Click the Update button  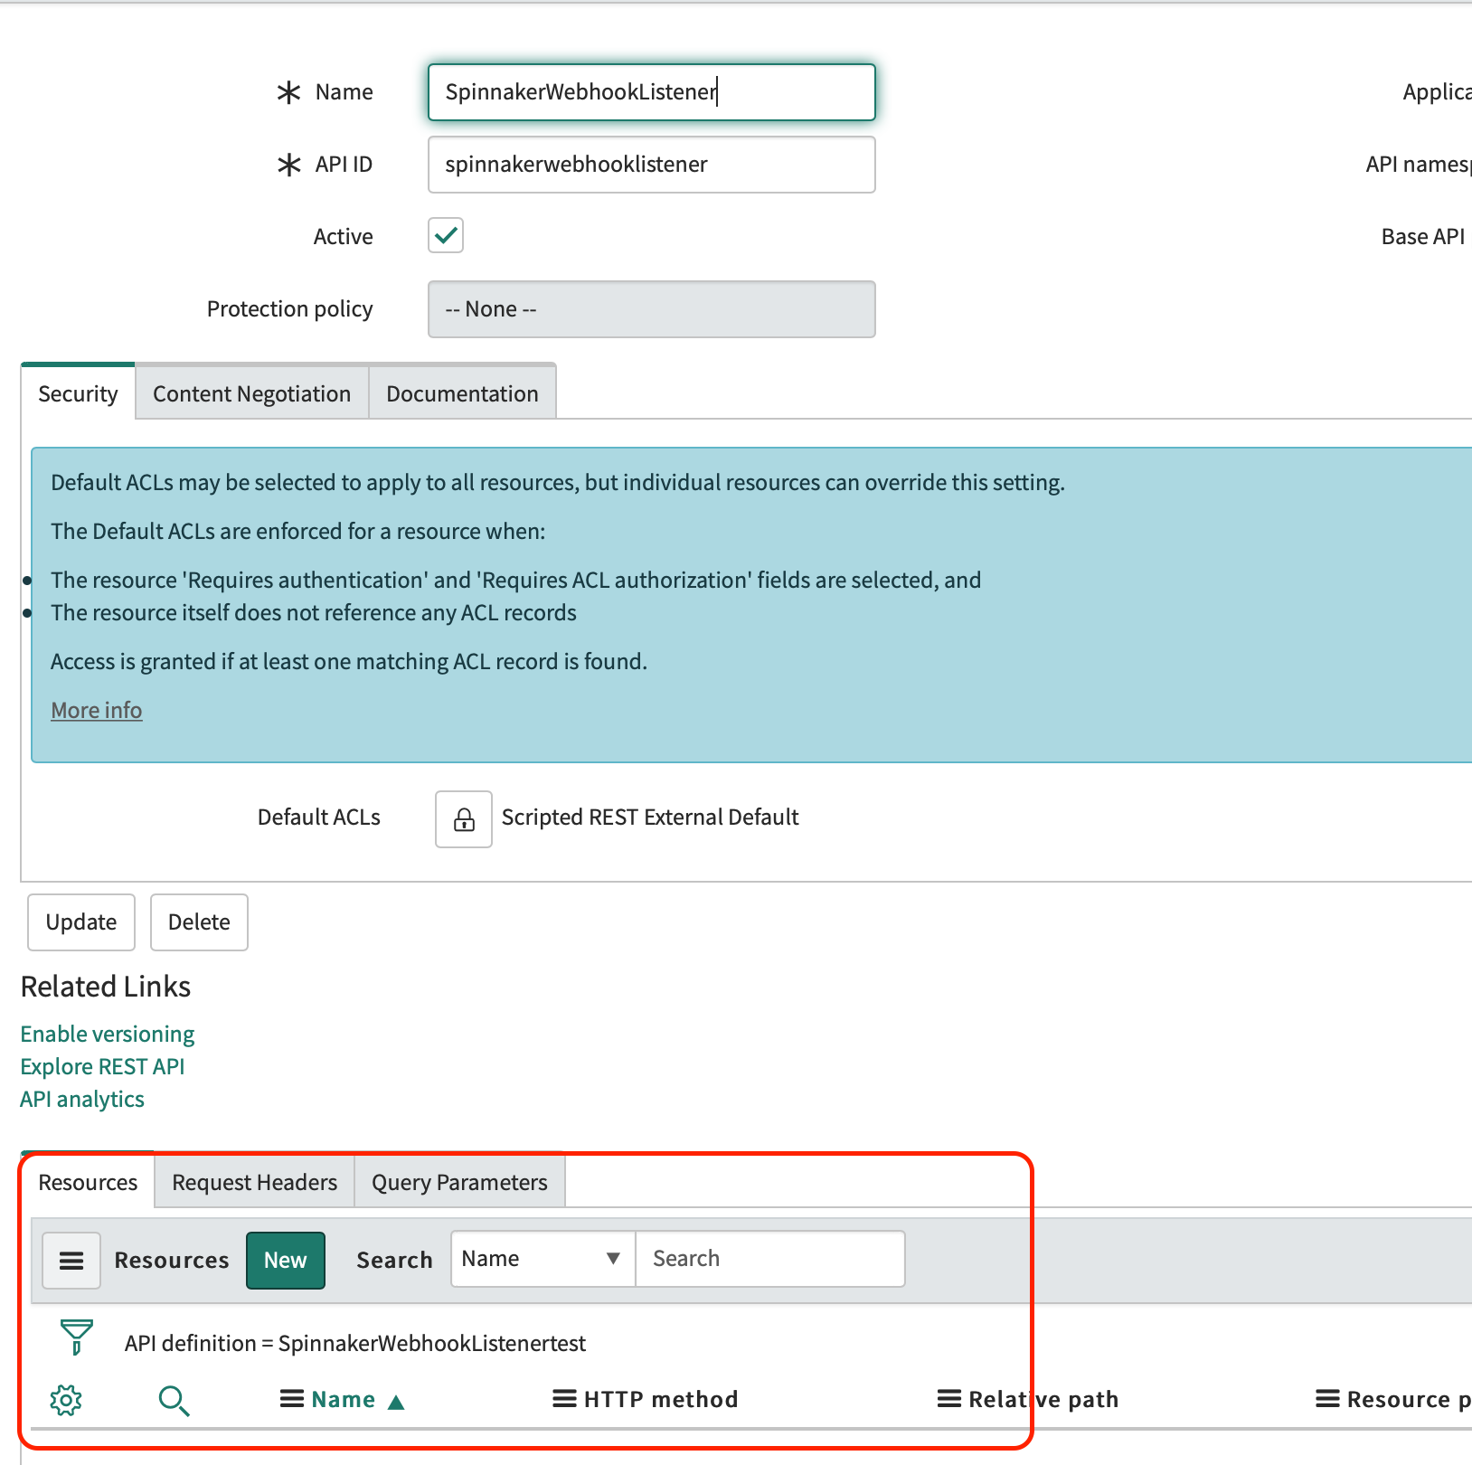(81, 922)
